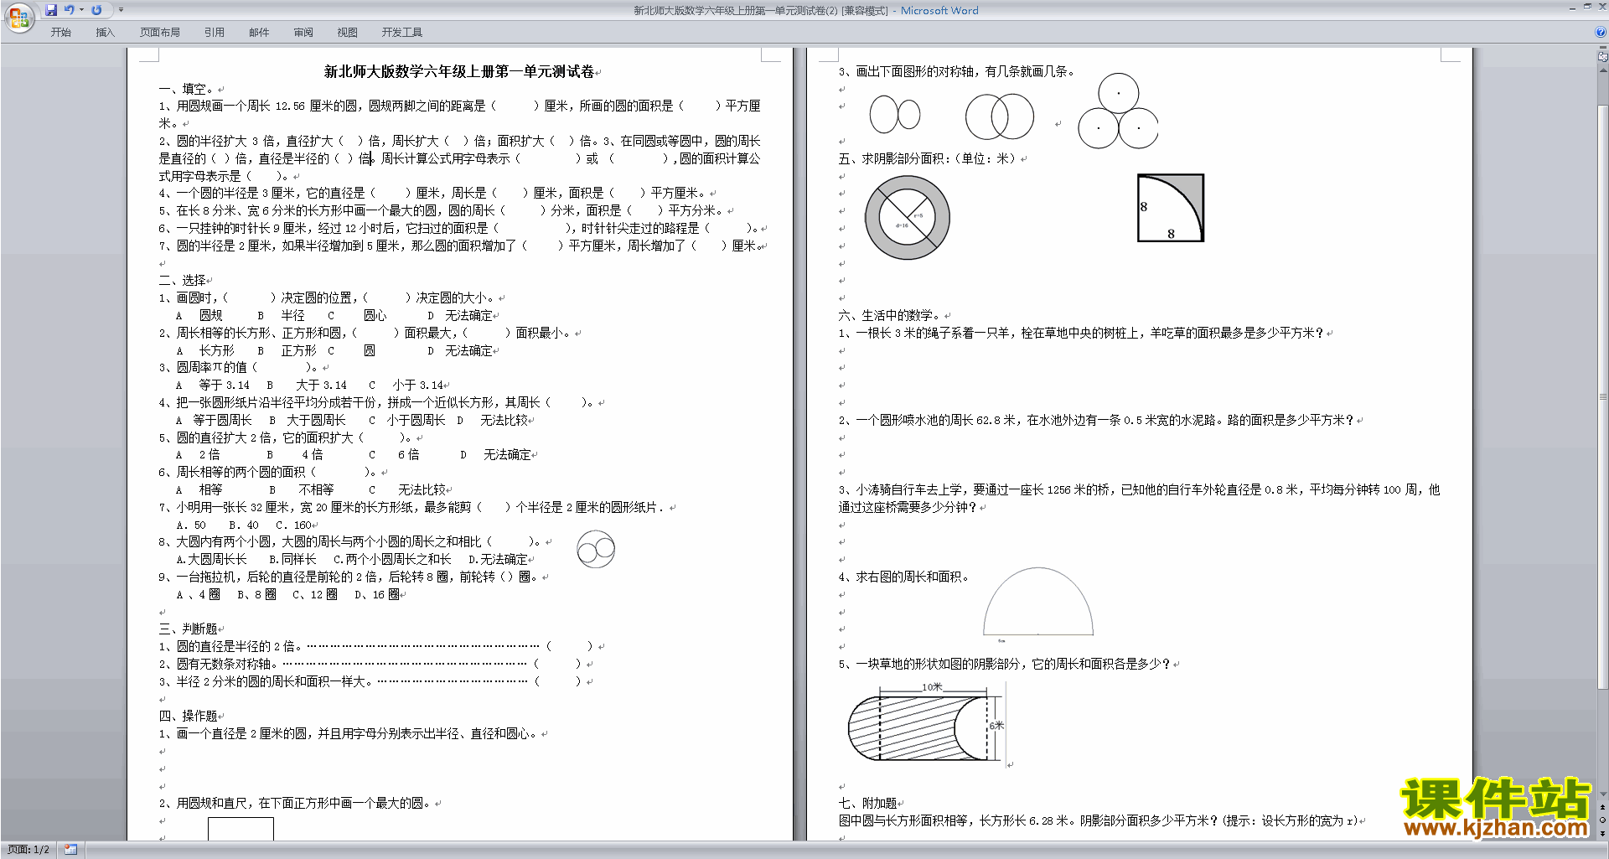The height and width of the screenshot is (859, 1609).
Task: Open the 开发工具 tab
Action: click(401, 33)
